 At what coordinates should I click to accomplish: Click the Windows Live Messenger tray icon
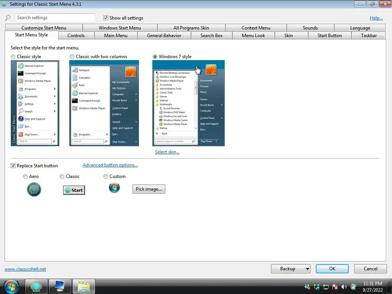(307, 287)
